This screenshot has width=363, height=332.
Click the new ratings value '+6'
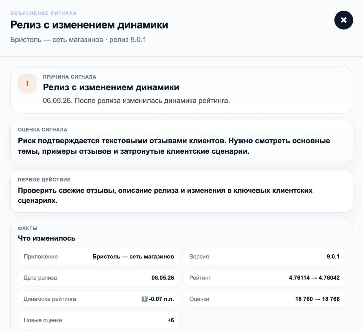pos(171,320)
